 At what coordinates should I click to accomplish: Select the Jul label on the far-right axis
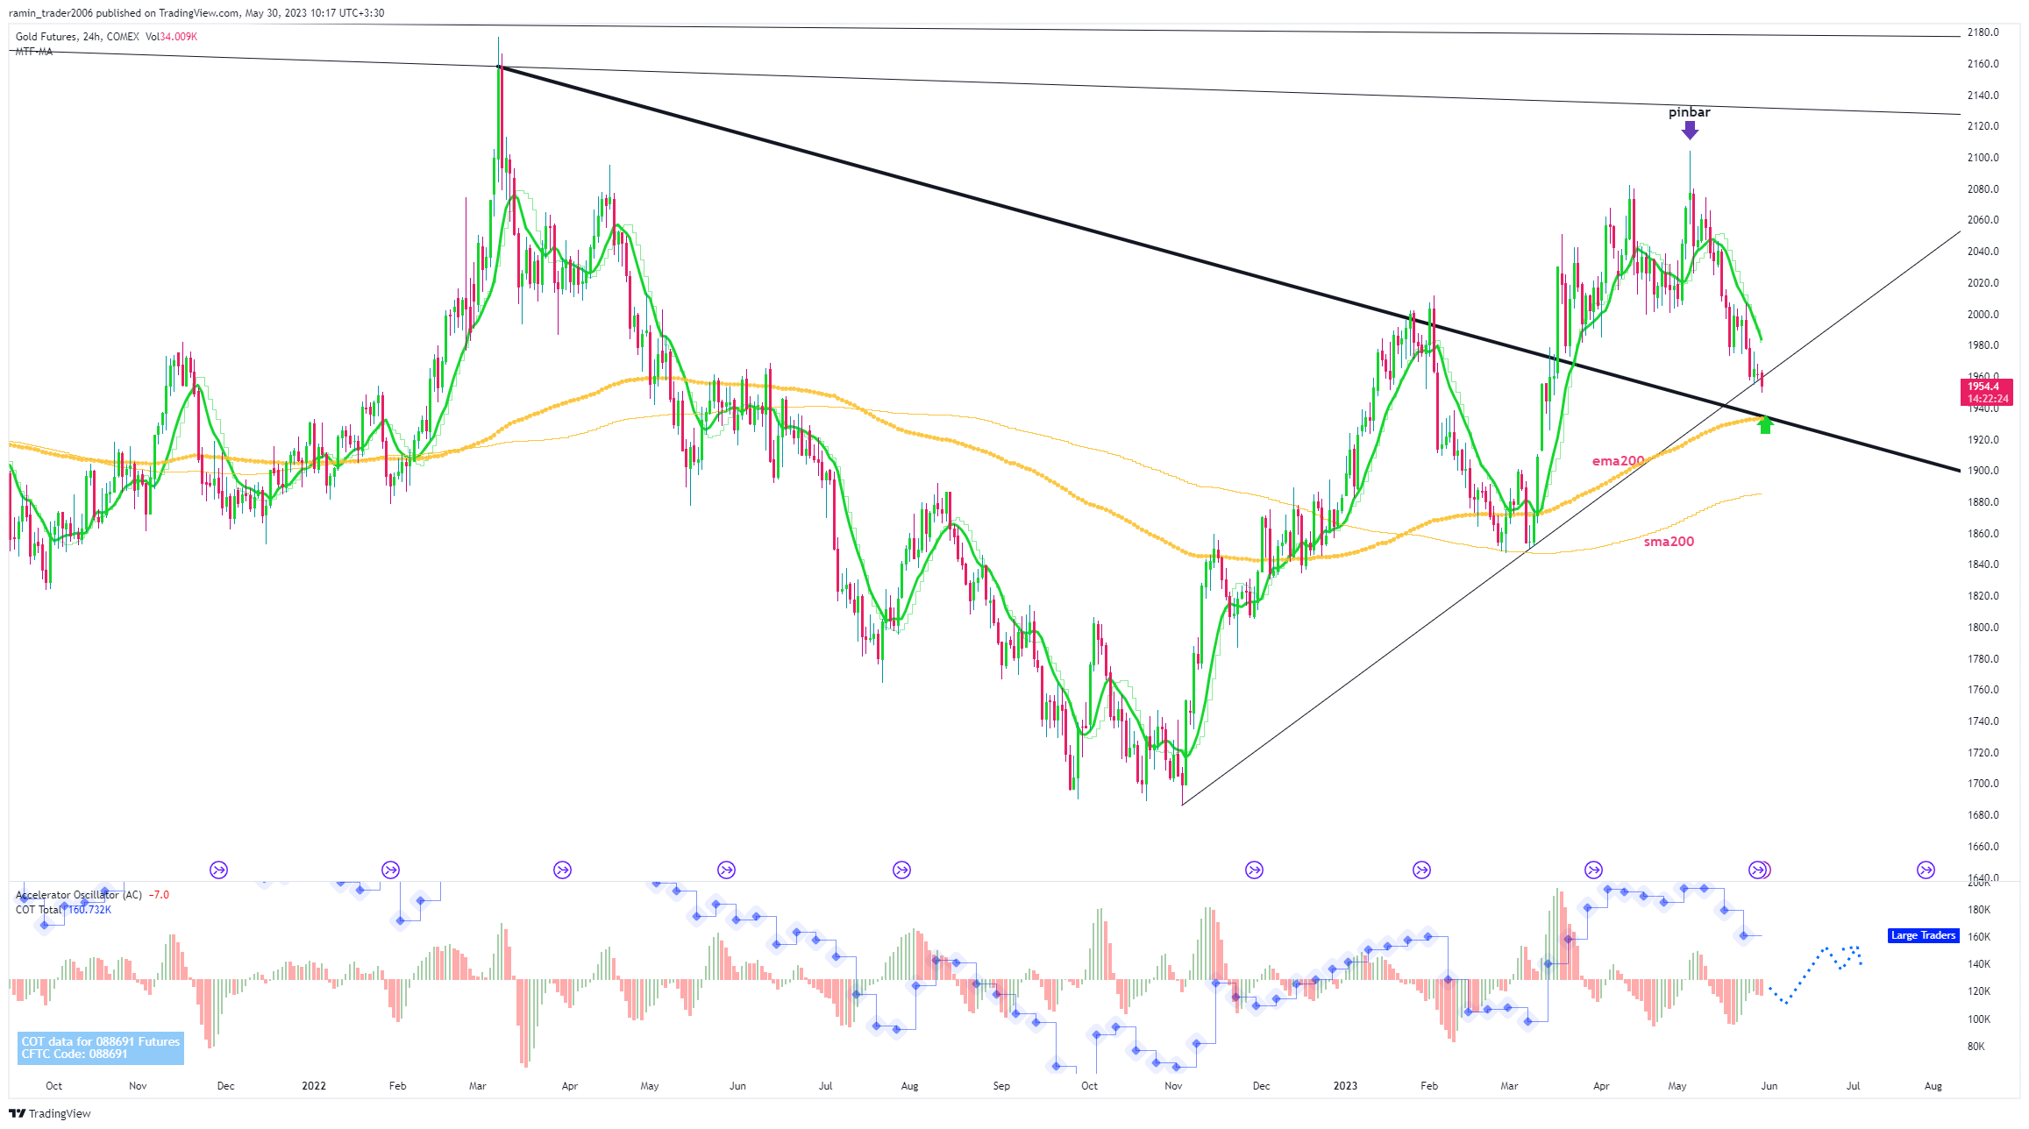(1853, 1086)
